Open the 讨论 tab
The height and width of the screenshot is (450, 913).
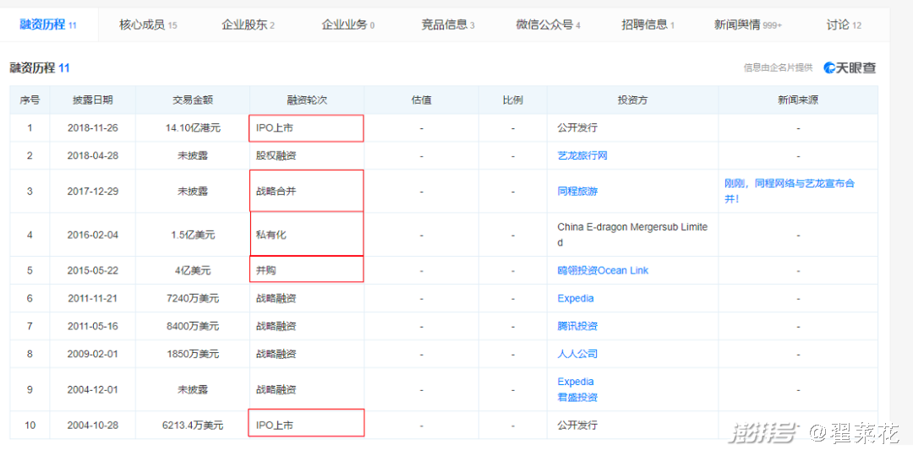point(843,24)
